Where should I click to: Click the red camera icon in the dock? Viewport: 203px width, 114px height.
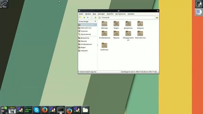(x=3, y=111)
